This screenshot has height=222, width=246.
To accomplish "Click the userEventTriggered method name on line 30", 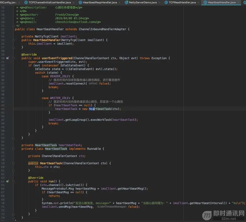I will tap(57, 58).
